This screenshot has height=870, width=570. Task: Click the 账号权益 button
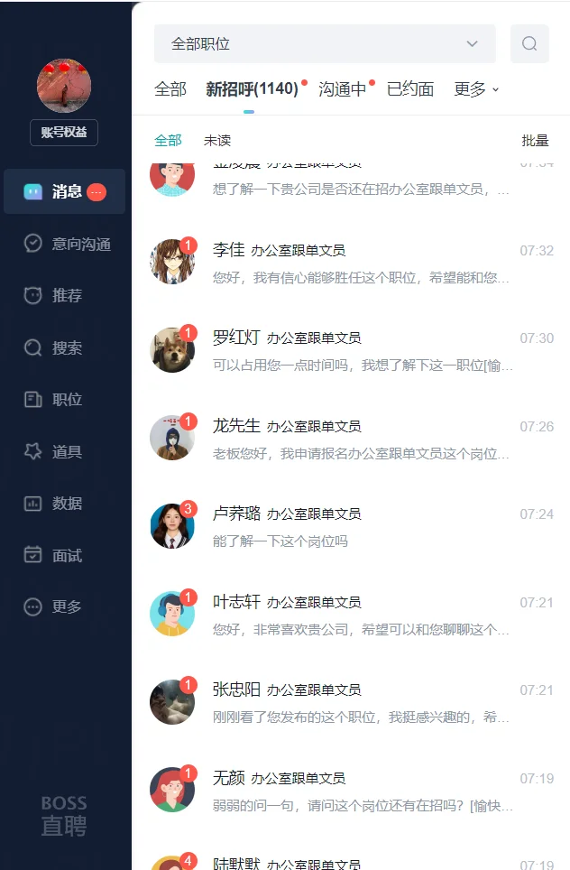tap(64, 132)
